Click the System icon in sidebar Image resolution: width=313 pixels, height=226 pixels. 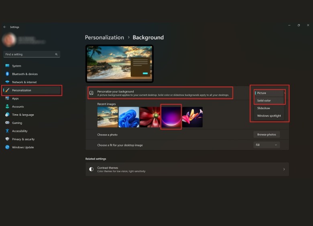click(x=7, y=66)
